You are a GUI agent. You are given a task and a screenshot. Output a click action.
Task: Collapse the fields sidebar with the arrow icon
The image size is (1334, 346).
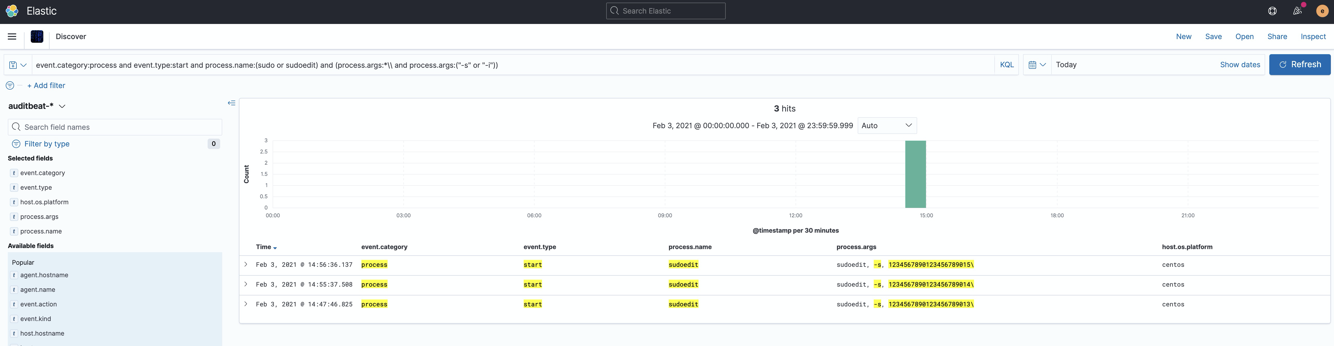click(x=231, y=102)
